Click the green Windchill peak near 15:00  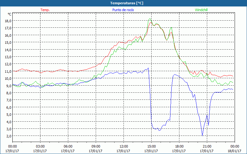tap(150, 18)
